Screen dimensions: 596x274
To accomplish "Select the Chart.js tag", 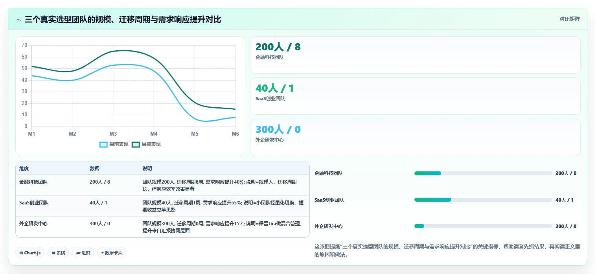I will (30, 253).
